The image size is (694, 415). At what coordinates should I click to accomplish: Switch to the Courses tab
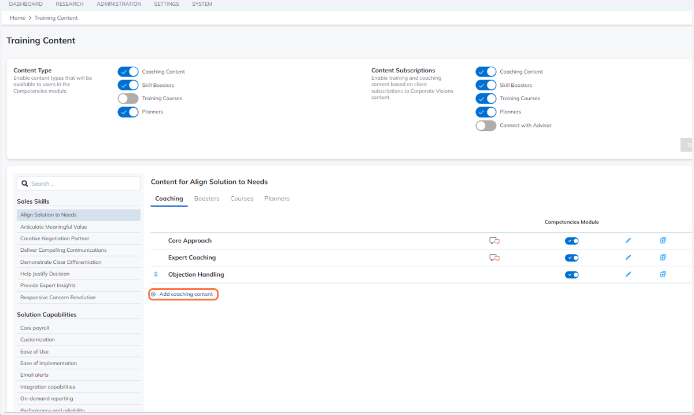pyautogui.click(x=242, y=199)
